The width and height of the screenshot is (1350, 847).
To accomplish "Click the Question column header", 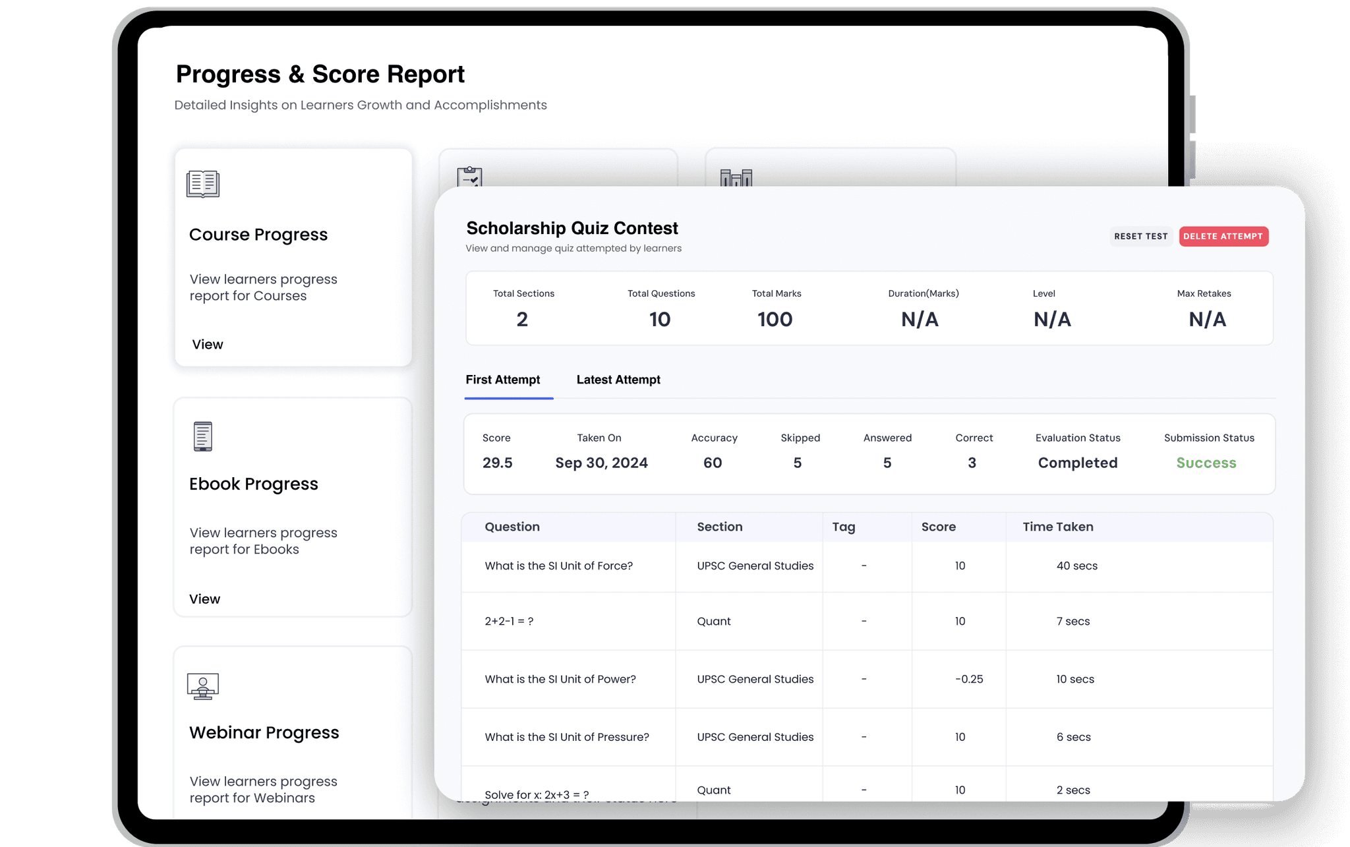I will pos(512,527).
